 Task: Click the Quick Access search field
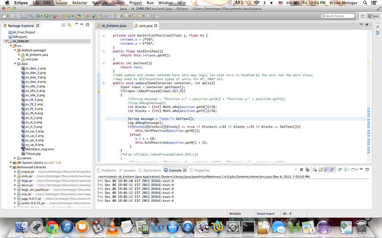pos(338,16)
